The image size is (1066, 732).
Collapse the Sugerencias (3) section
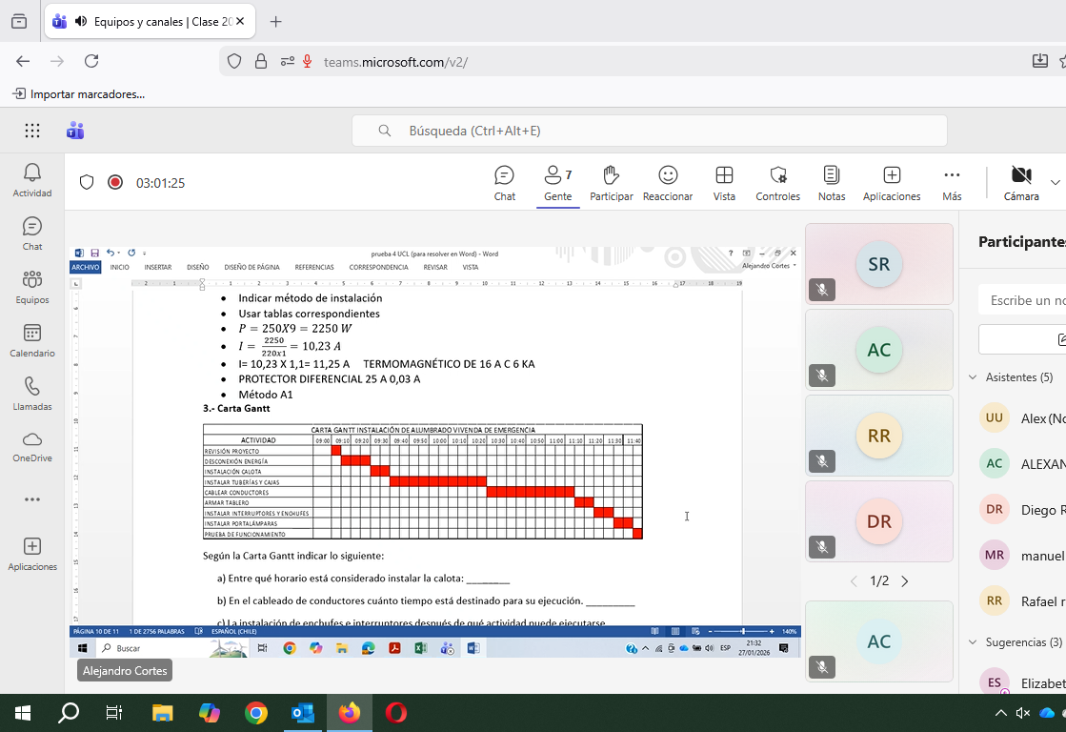point(973,642)
